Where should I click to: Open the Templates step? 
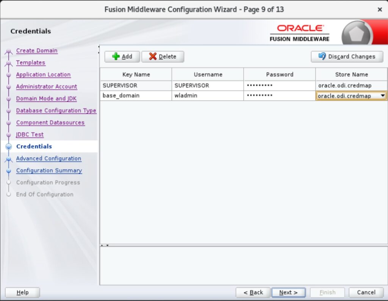[31, 62]
